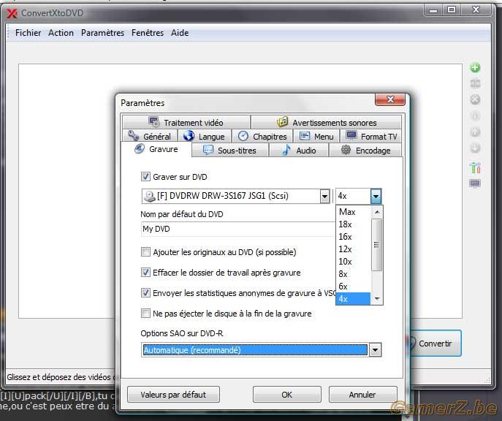Toggle Envoyer les statistiques anonymes checkbox
502x421 pixels.
[145, 293]
